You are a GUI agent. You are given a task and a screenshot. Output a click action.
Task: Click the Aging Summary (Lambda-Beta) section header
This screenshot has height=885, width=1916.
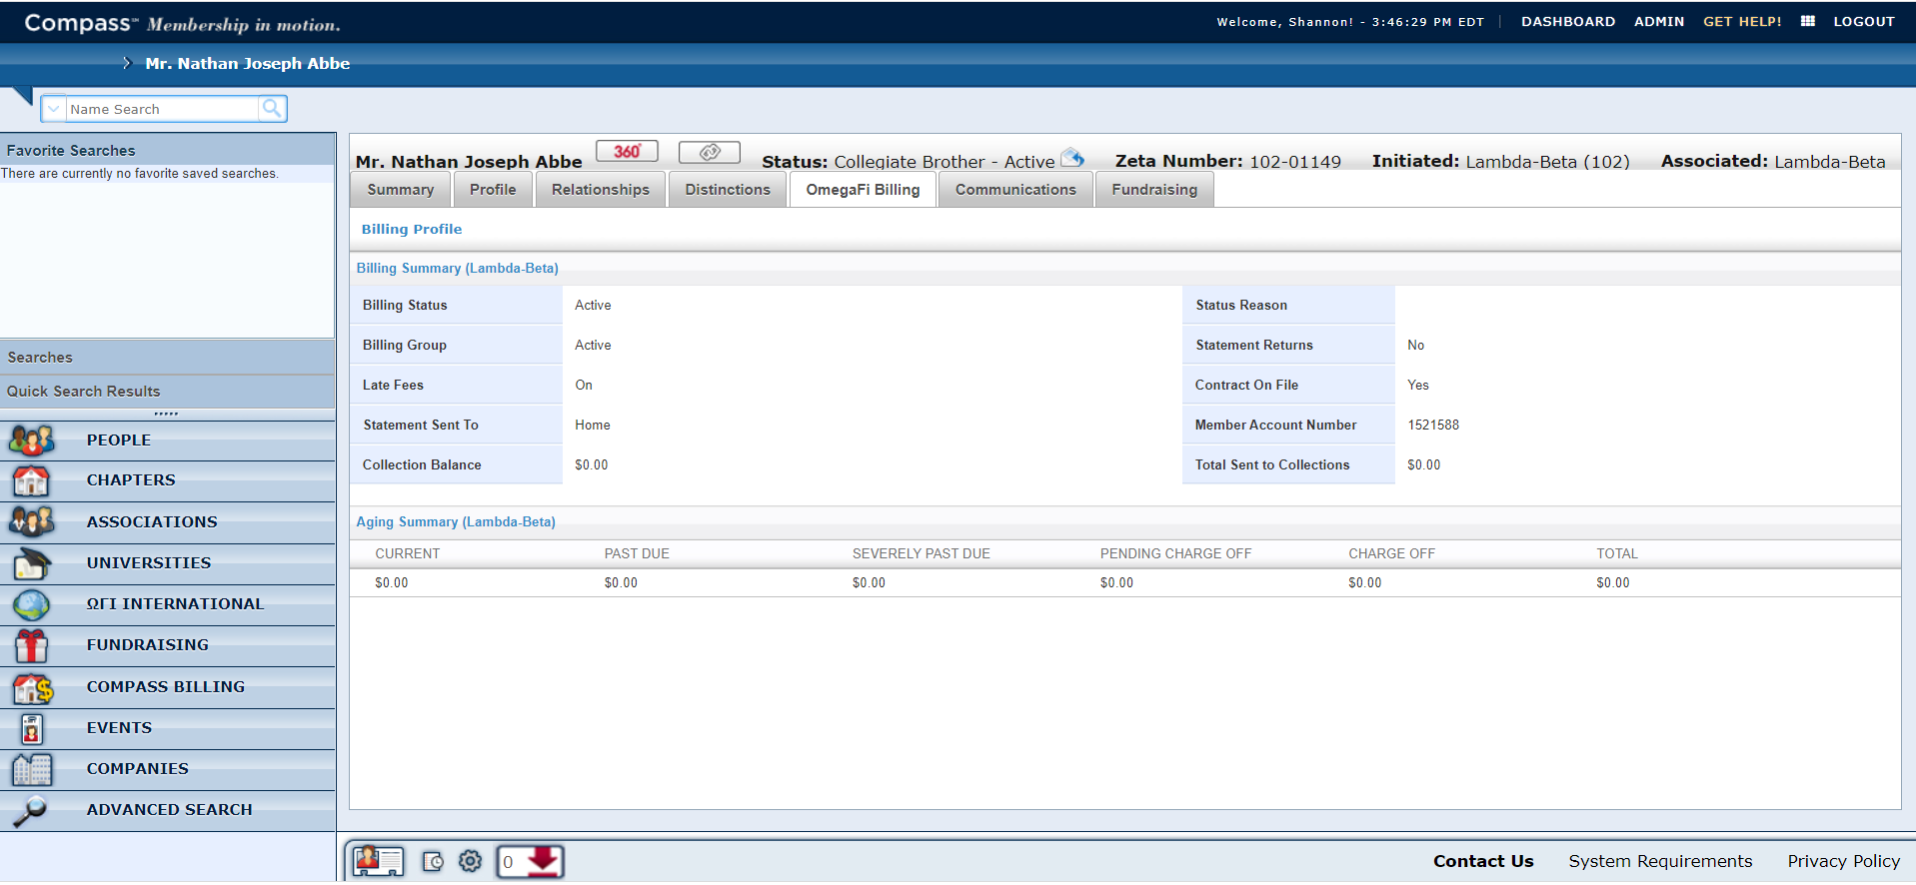coord(456,521)
